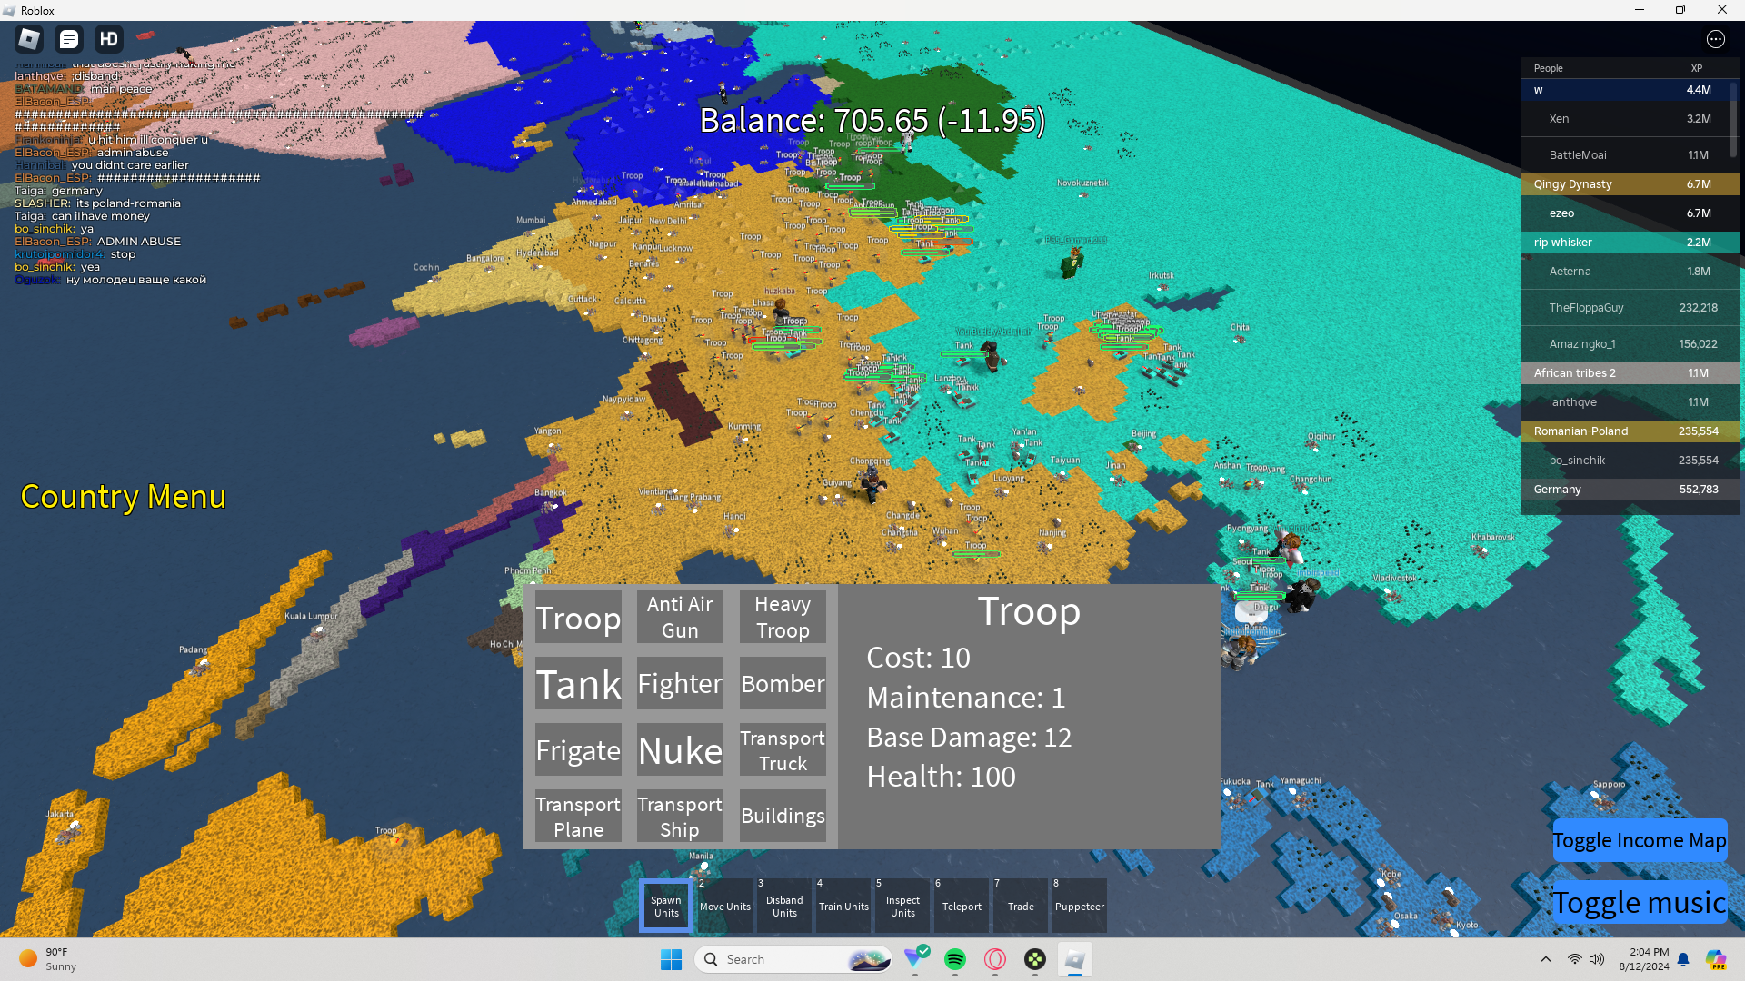
Task: Open the Country Menu
Action: pos(123,497)
